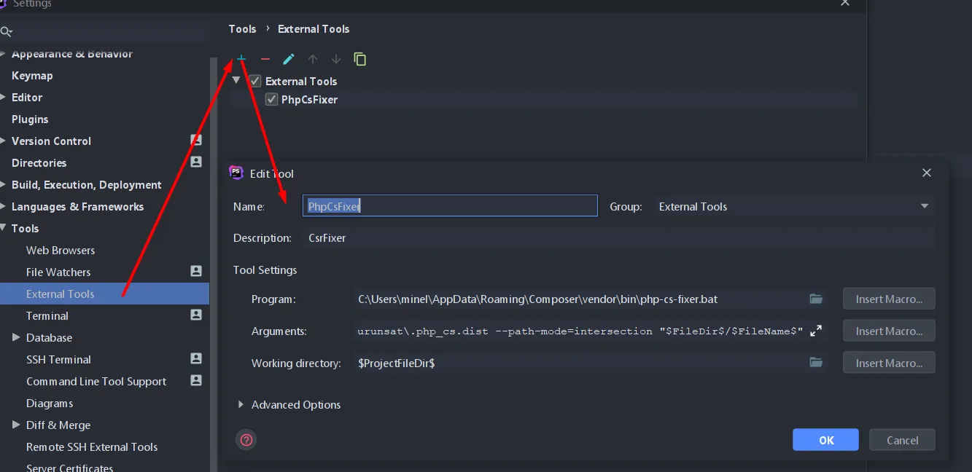Viewport: 972px width, 472px height.
Task: Select Command Line Tool Support item
Action: (96, 381)
